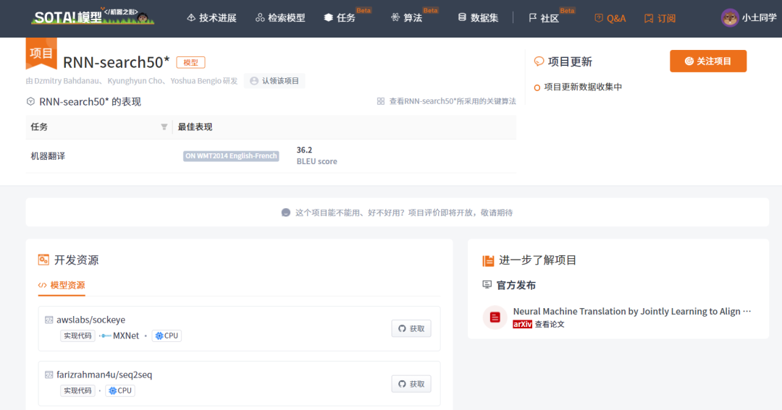The image size is (782, 410).
Task: Click 实现代码 tag under awslabs/sockeye
Action: click(x=77, y=336)
